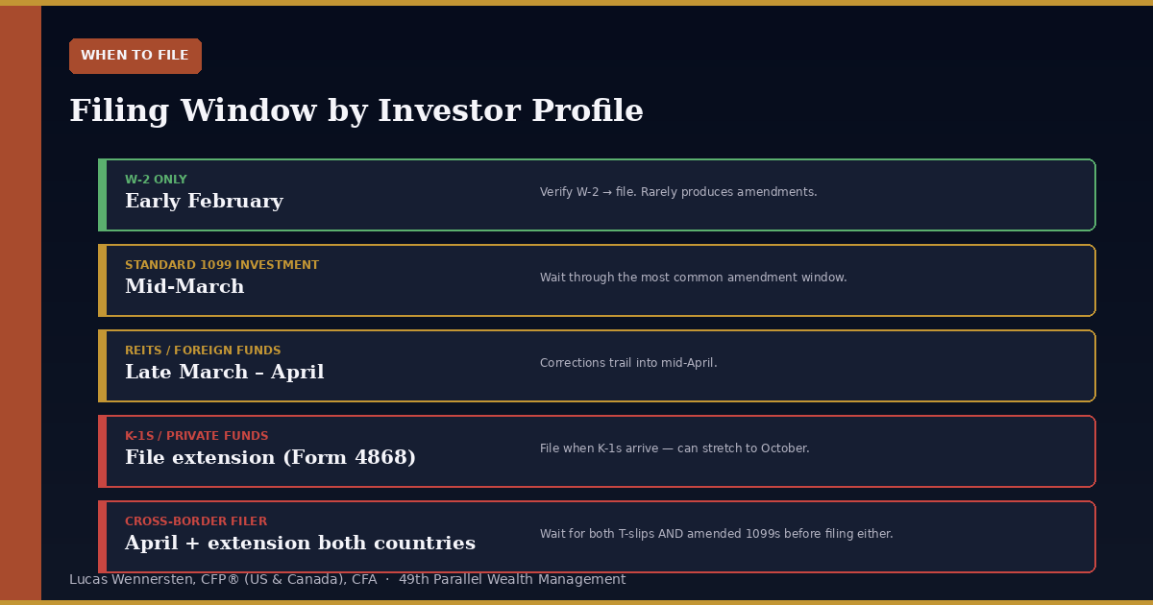Click the K-1S / PRIVATE FUNDS label

coord(197,436)
